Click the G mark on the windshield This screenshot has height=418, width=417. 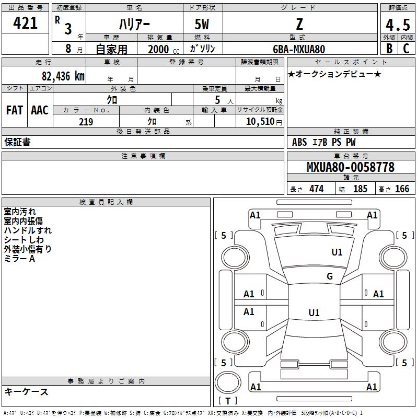329,276
